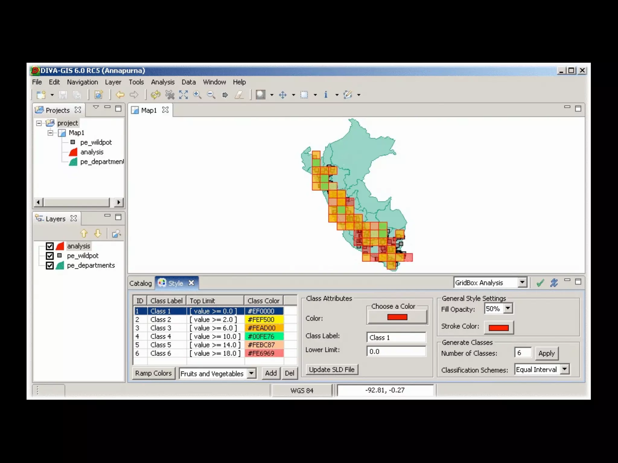Select the pan move tool icon
The width and height of the screenshot is (618, 463).
click(x=283, y=95)
